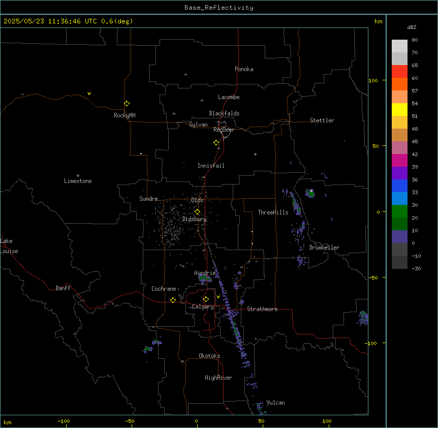This screenshot has height=428, width=438.
Task: Click the Base_Reflectivity title
Action: [219, 8]
